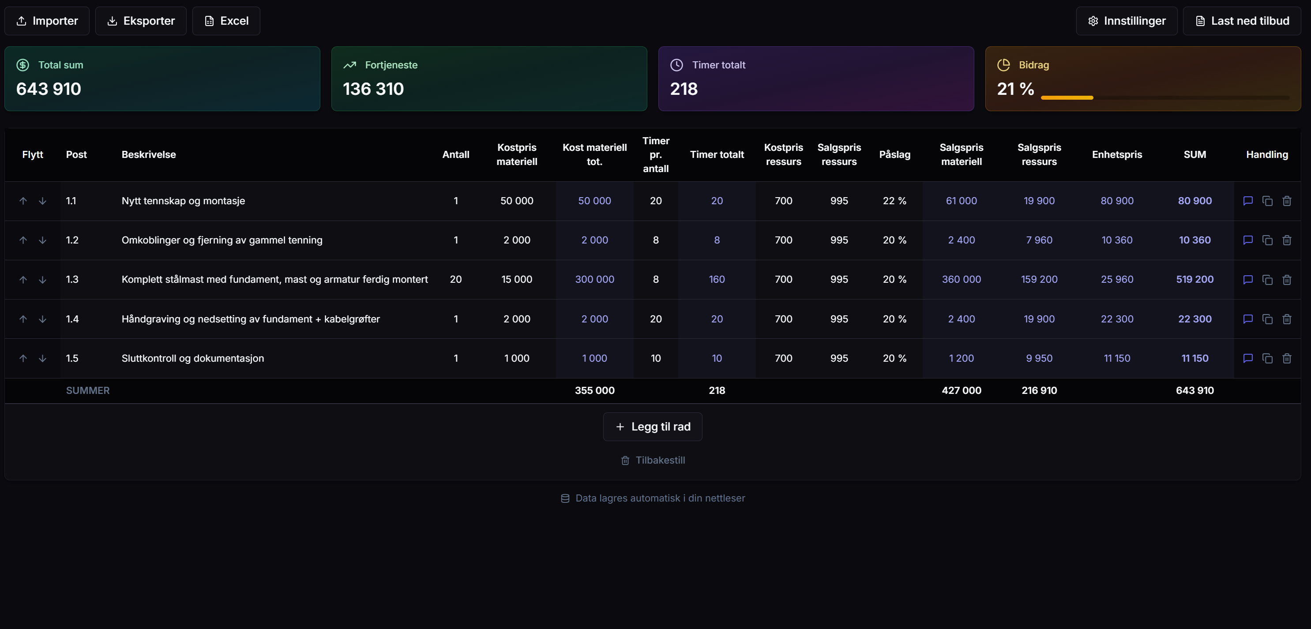Image resolution: width=1311 pixels, height=629 pixels.
Task: Download offer via Last ned tilbud
Action: [1242, 21]
